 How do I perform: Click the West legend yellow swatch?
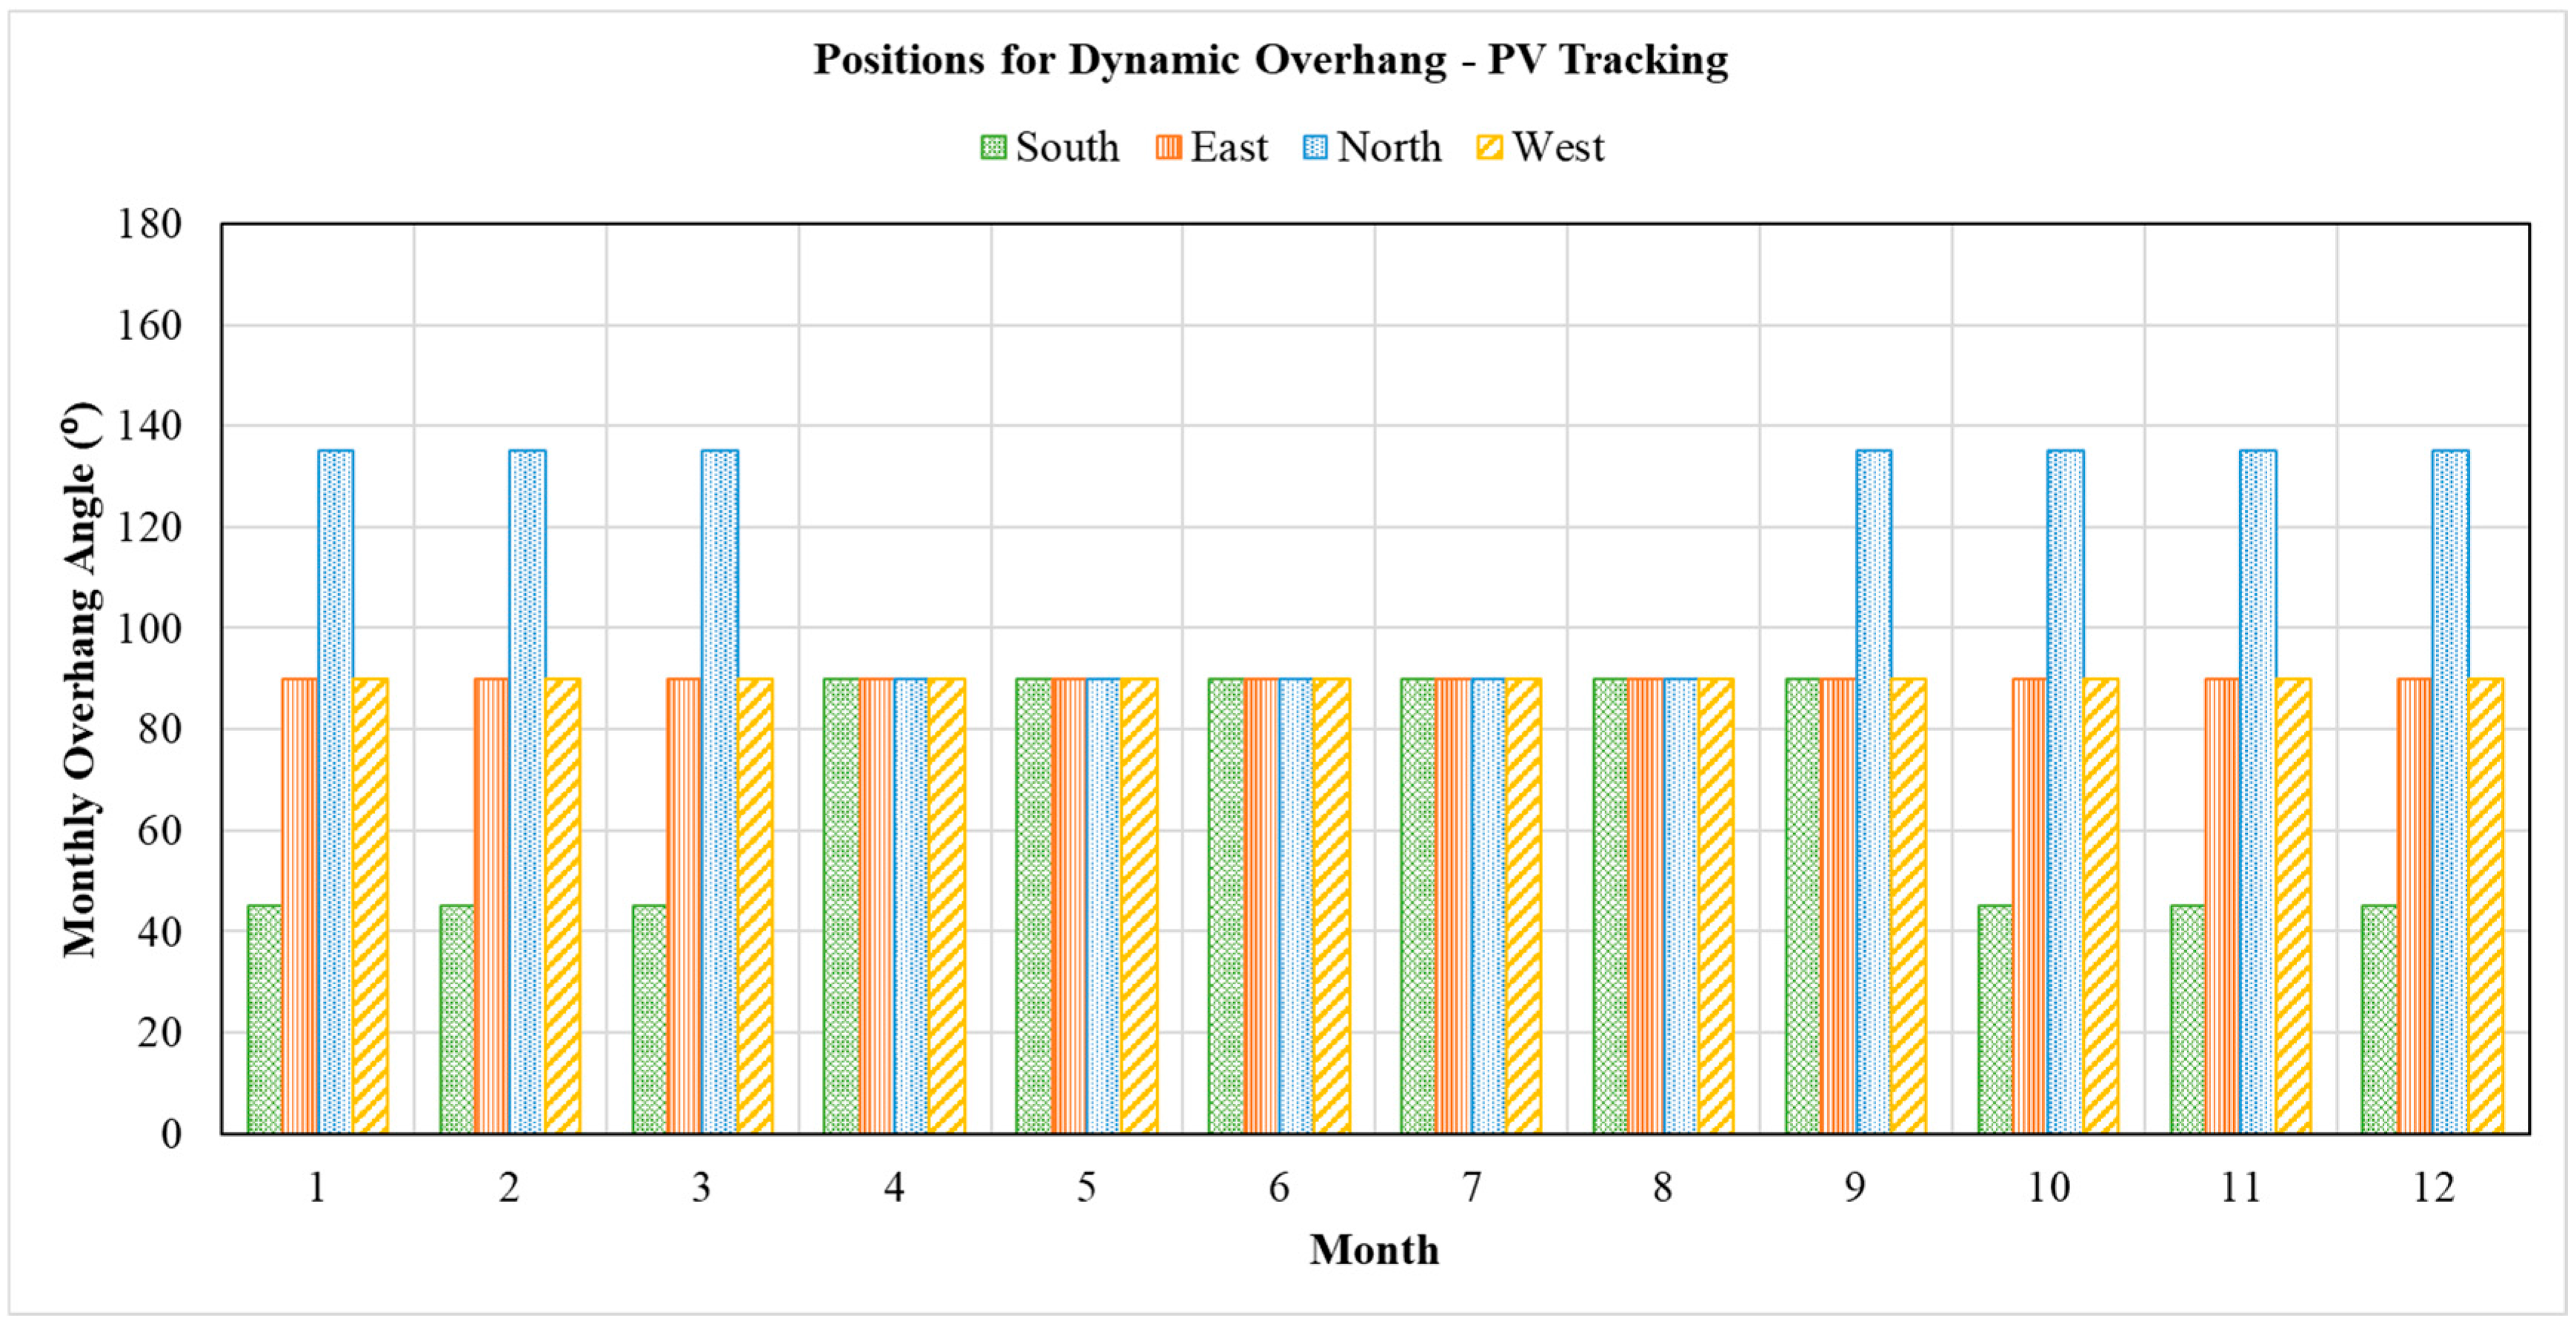coord(1489,148)
